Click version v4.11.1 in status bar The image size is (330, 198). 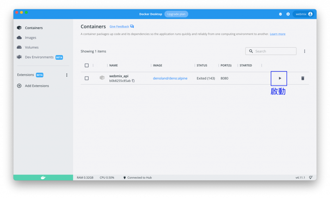click(x=300, y=178)
